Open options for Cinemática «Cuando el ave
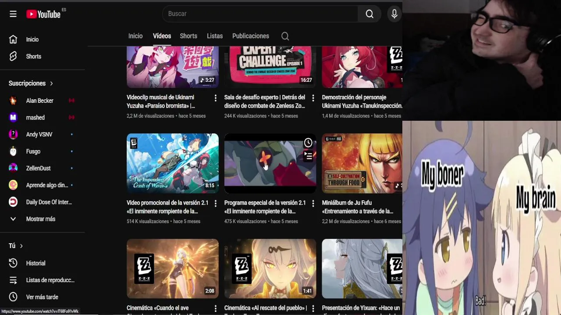This screenshot has height=315, width=561. point(215,309)
